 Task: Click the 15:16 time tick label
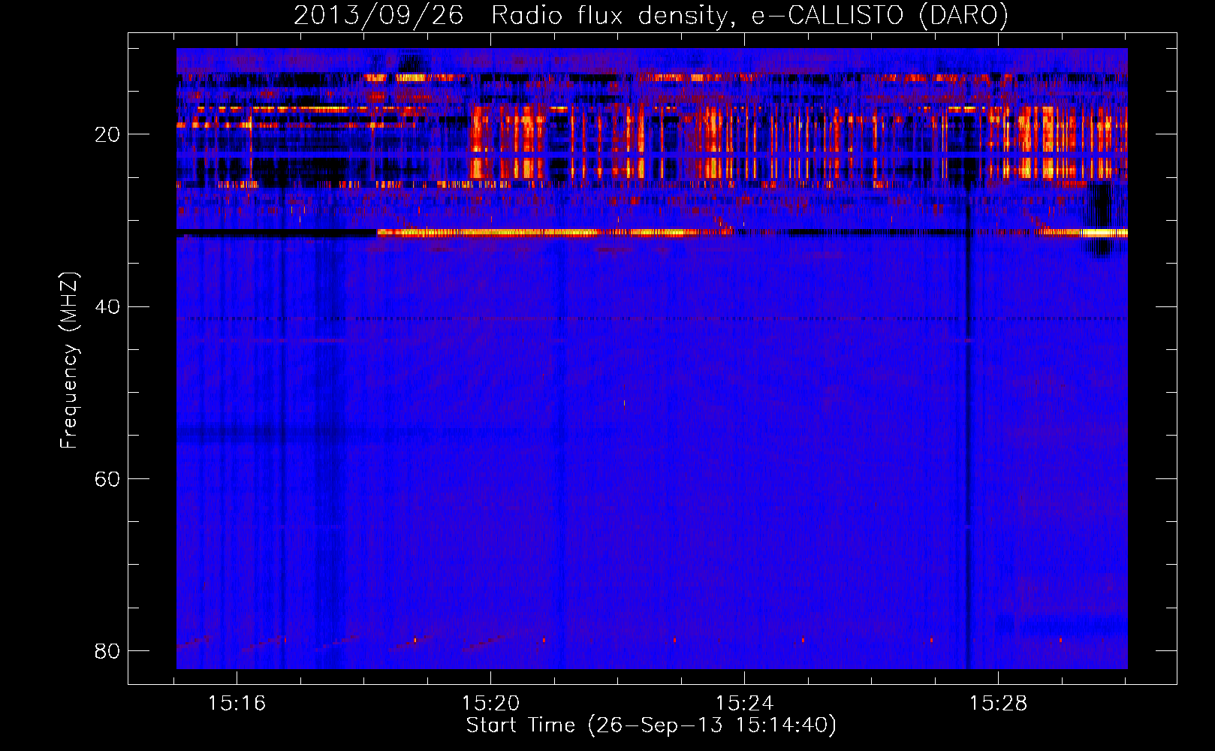coord(237,704)
